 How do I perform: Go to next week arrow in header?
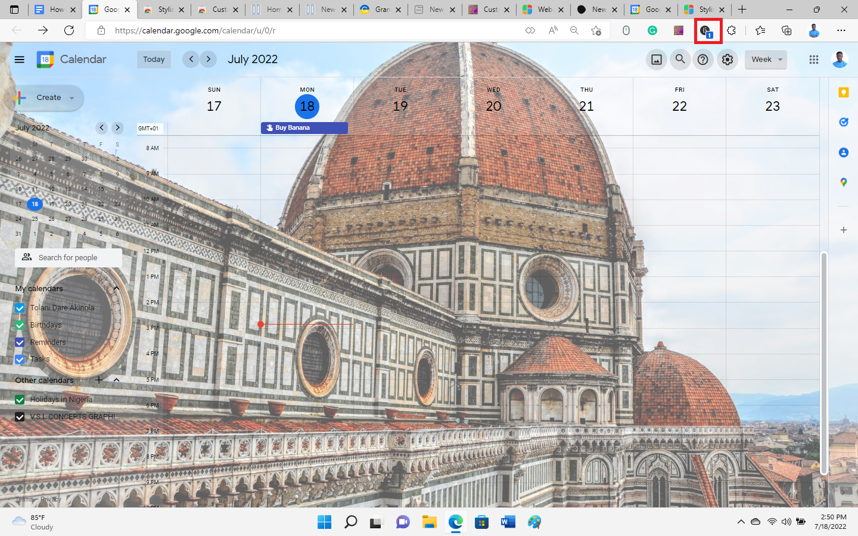point(209,59)
